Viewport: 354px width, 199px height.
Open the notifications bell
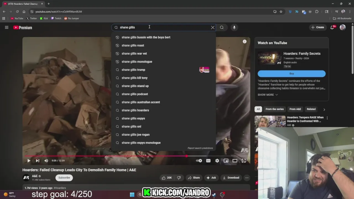pyautogui.click(x=332, y=27)
